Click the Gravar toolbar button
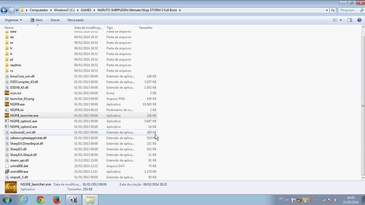365x205 pixels. pos(55,20)
